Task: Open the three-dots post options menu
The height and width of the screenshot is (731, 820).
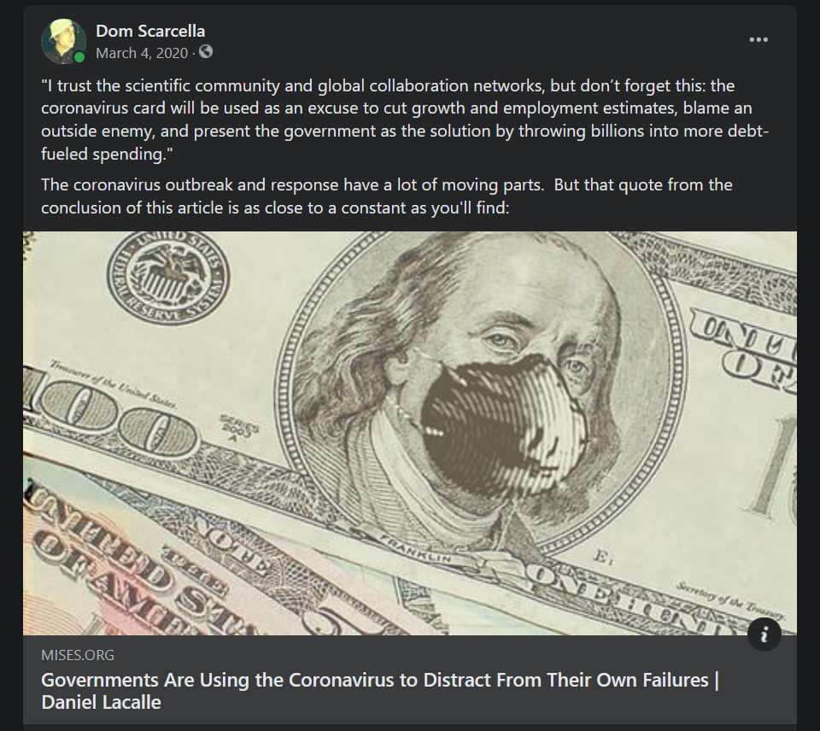Action: (758, 40)
